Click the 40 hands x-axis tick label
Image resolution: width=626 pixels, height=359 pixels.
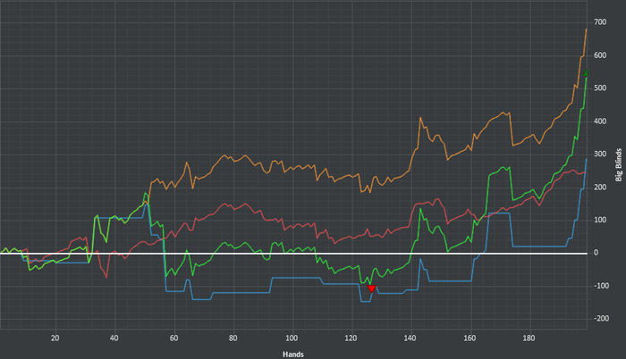coord(114,338)
